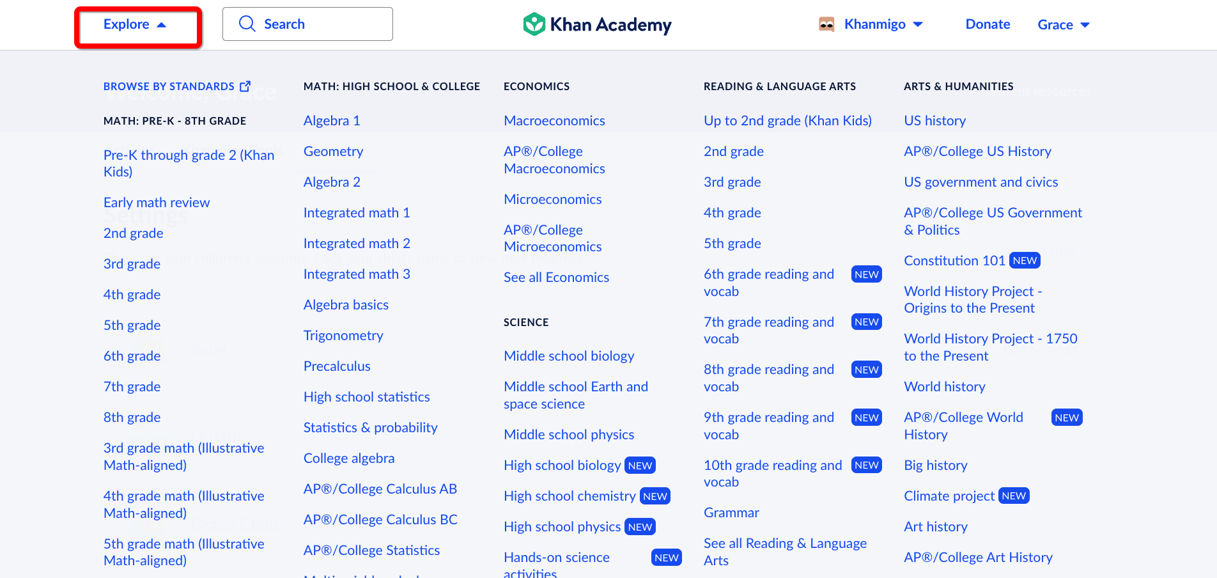Open High school biology NEW course
1217x578 pixels.
pyautogui.click(x=579, y=465)
